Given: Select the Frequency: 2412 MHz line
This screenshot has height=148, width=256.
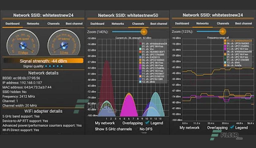Looking at the screenshot, I should click(x=19, y=96).
